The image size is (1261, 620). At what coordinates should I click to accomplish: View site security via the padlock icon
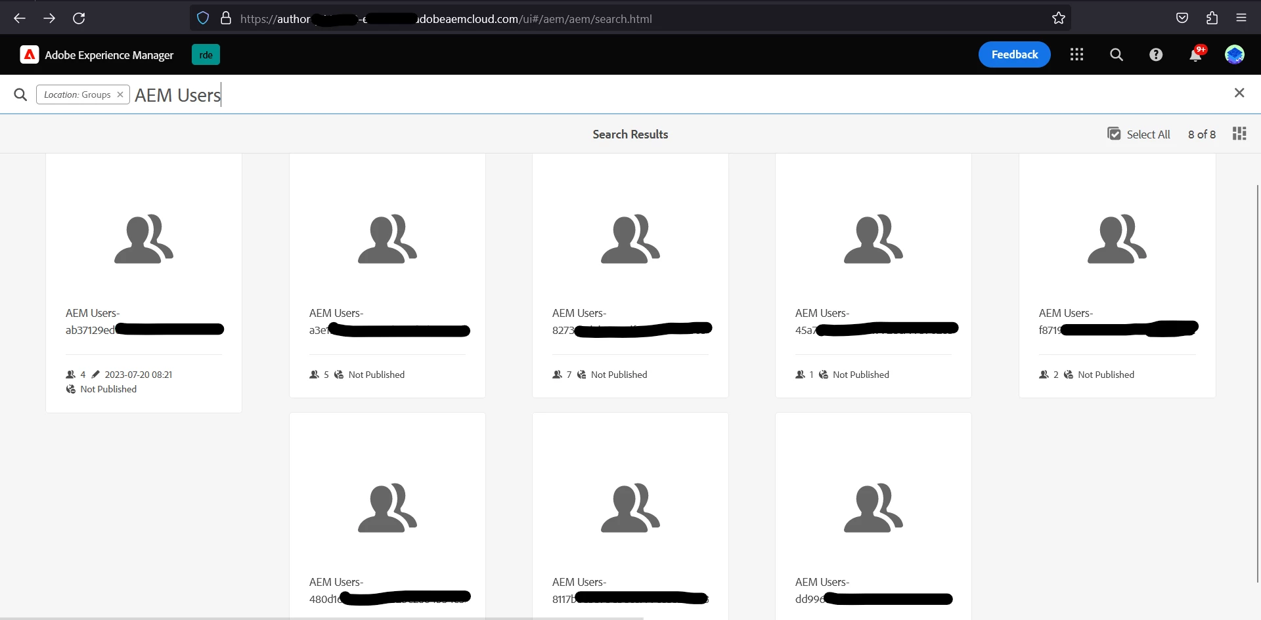[226, 18]
